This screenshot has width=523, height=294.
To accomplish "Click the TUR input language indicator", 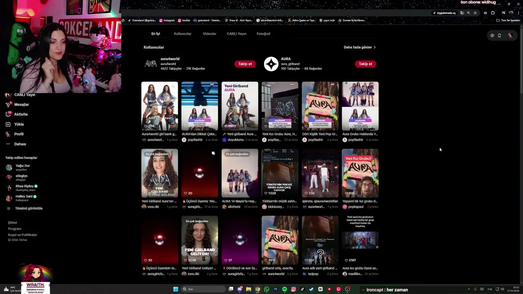I will coord(489,290).
